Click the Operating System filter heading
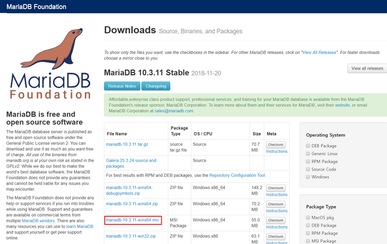 click(x=326, y=135)
